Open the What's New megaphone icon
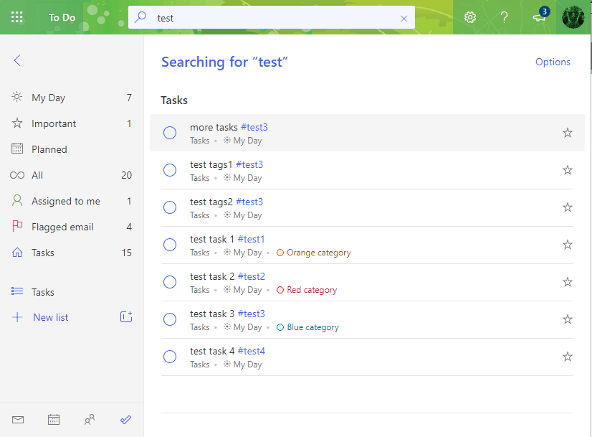The height and width of the screenshot is (437, 592). (x=540, y=18)
